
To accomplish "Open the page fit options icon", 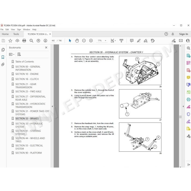I will click(113, 41).
